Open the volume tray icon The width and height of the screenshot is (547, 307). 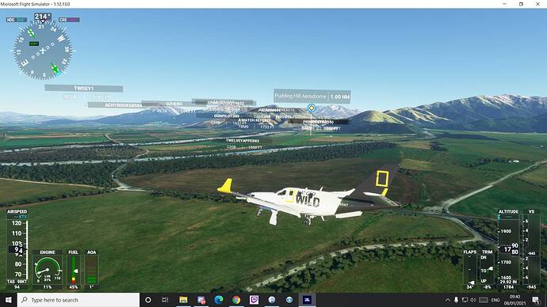[473, 300]
